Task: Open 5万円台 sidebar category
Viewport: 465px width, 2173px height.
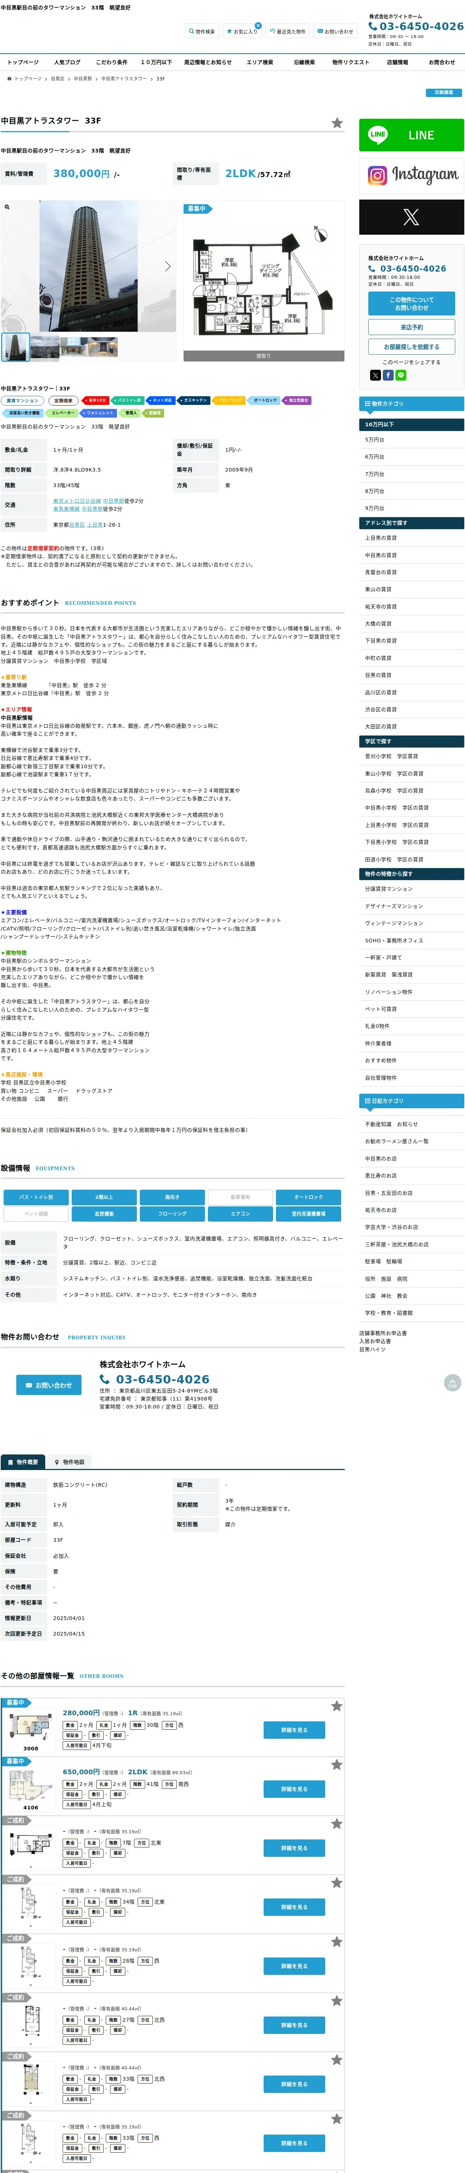Action: (x=411, y=440)
